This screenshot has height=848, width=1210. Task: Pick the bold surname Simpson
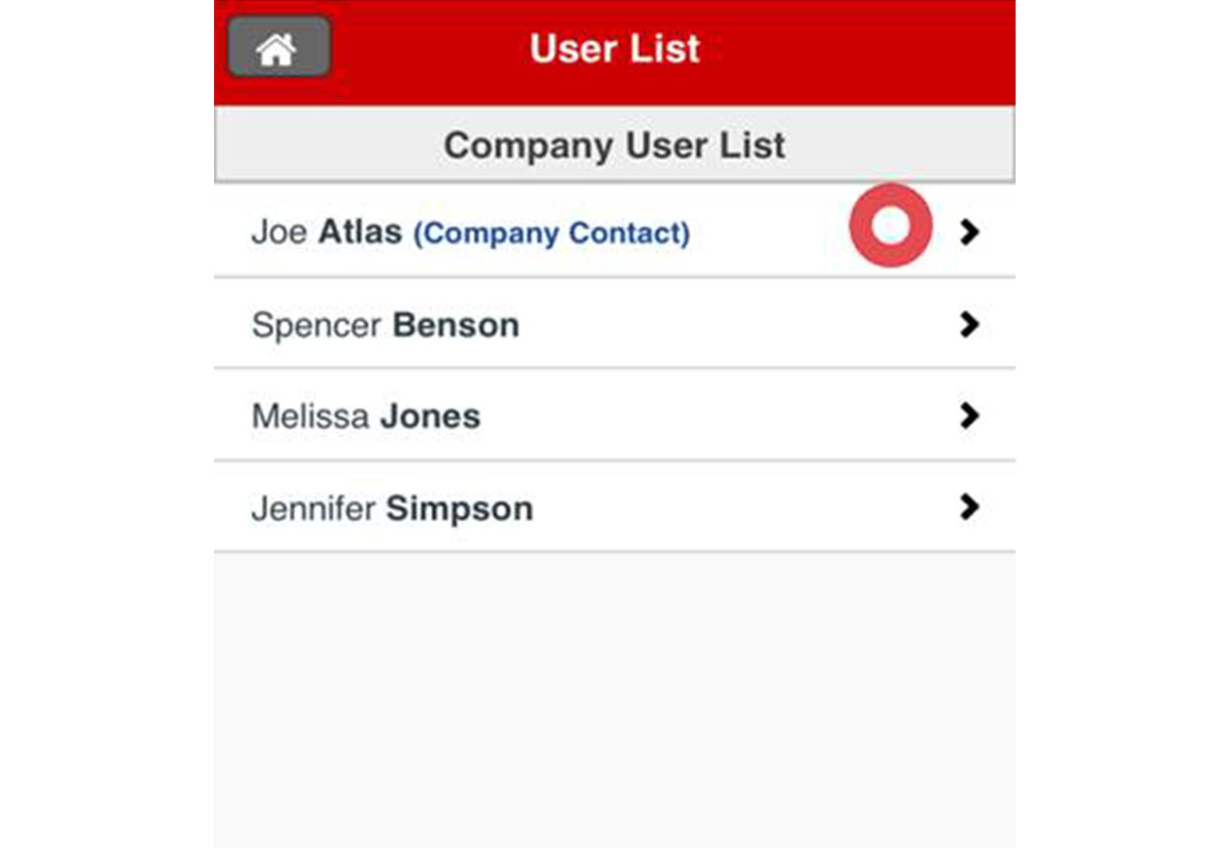[460, 509]
